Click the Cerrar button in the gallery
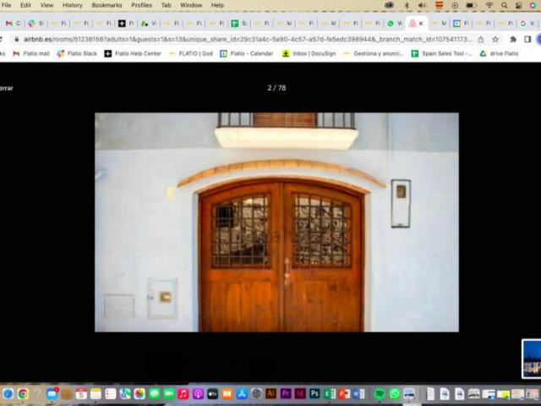 [6, 88]
